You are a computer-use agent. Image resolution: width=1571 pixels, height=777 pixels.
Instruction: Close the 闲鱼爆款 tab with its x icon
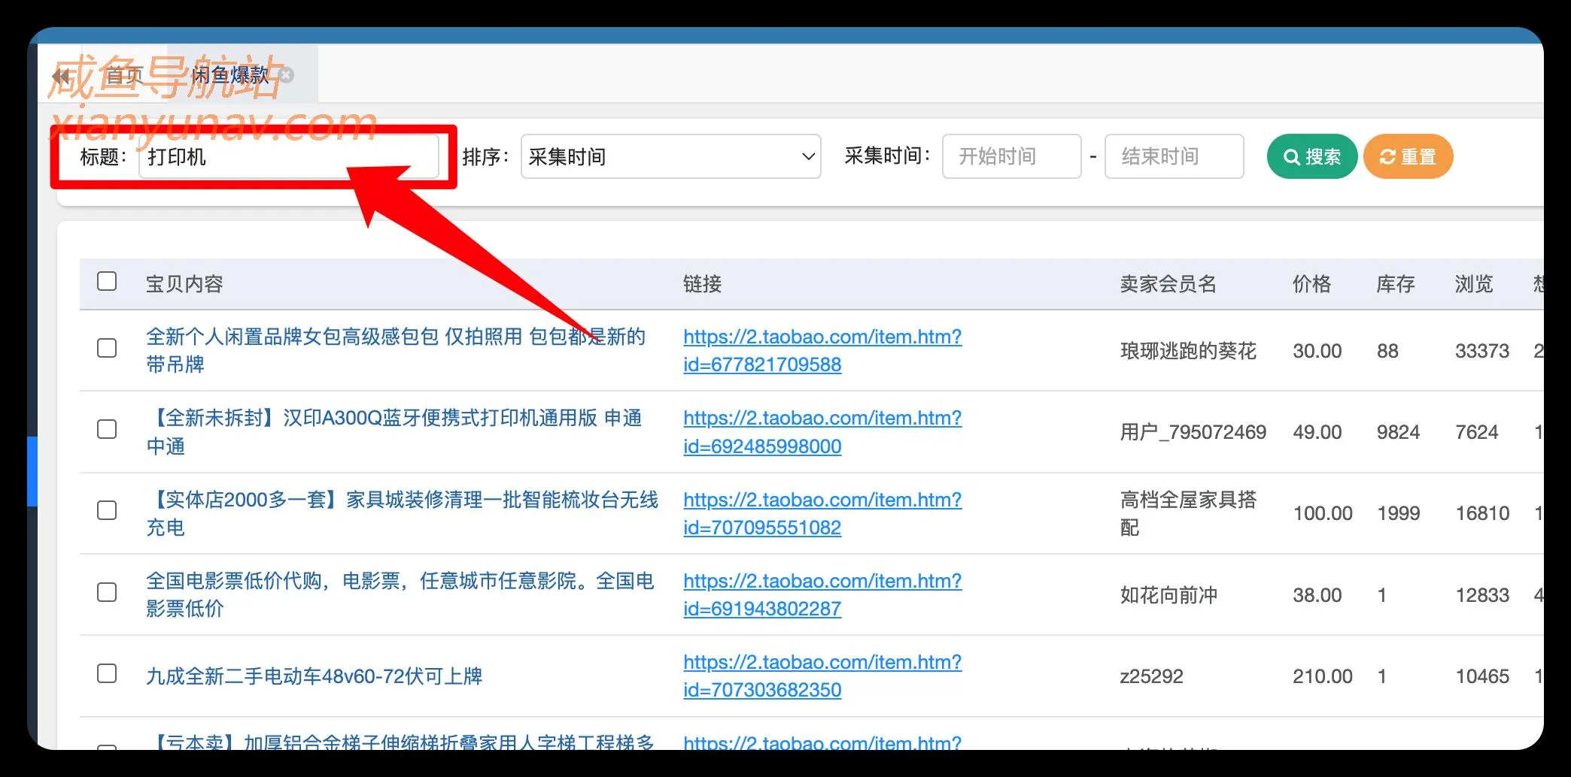287,74
